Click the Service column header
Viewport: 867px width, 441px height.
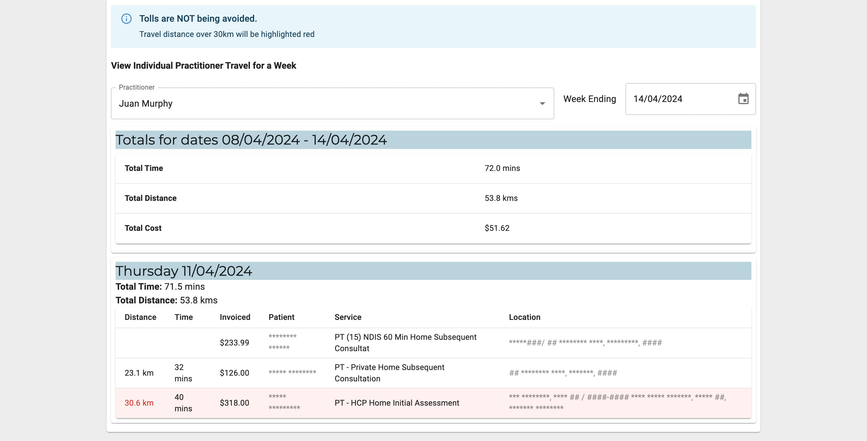coord(348,317)
